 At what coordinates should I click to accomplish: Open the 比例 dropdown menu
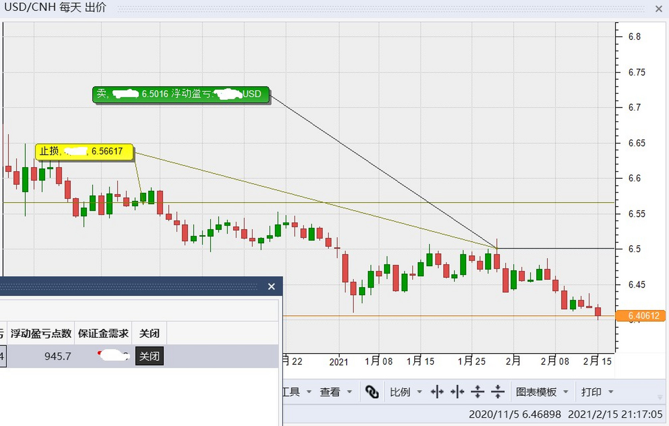click(406, 392)
